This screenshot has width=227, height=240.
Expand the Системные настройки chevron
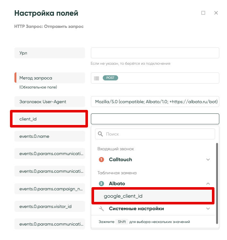tap(208, 209)
